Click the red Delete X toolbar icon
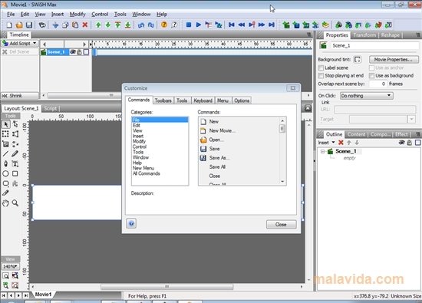Image resolution: width=422 pixels, height=303 pixels. click(85, 25)
